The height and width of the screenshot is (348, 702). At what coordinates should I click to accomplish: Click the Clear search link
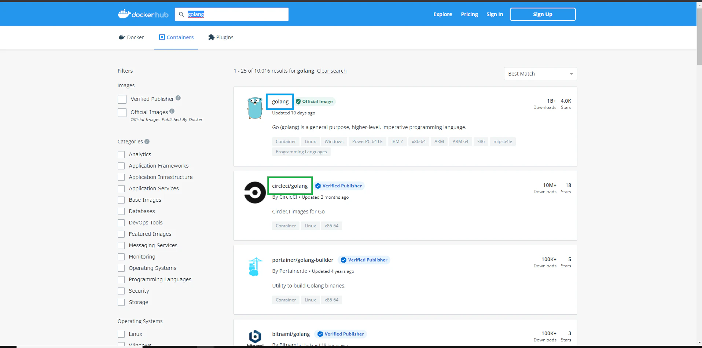coord(331,71)
